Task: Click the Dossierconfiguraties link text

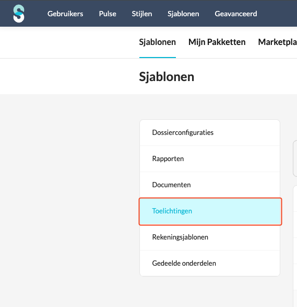Action: coord(183,132)
